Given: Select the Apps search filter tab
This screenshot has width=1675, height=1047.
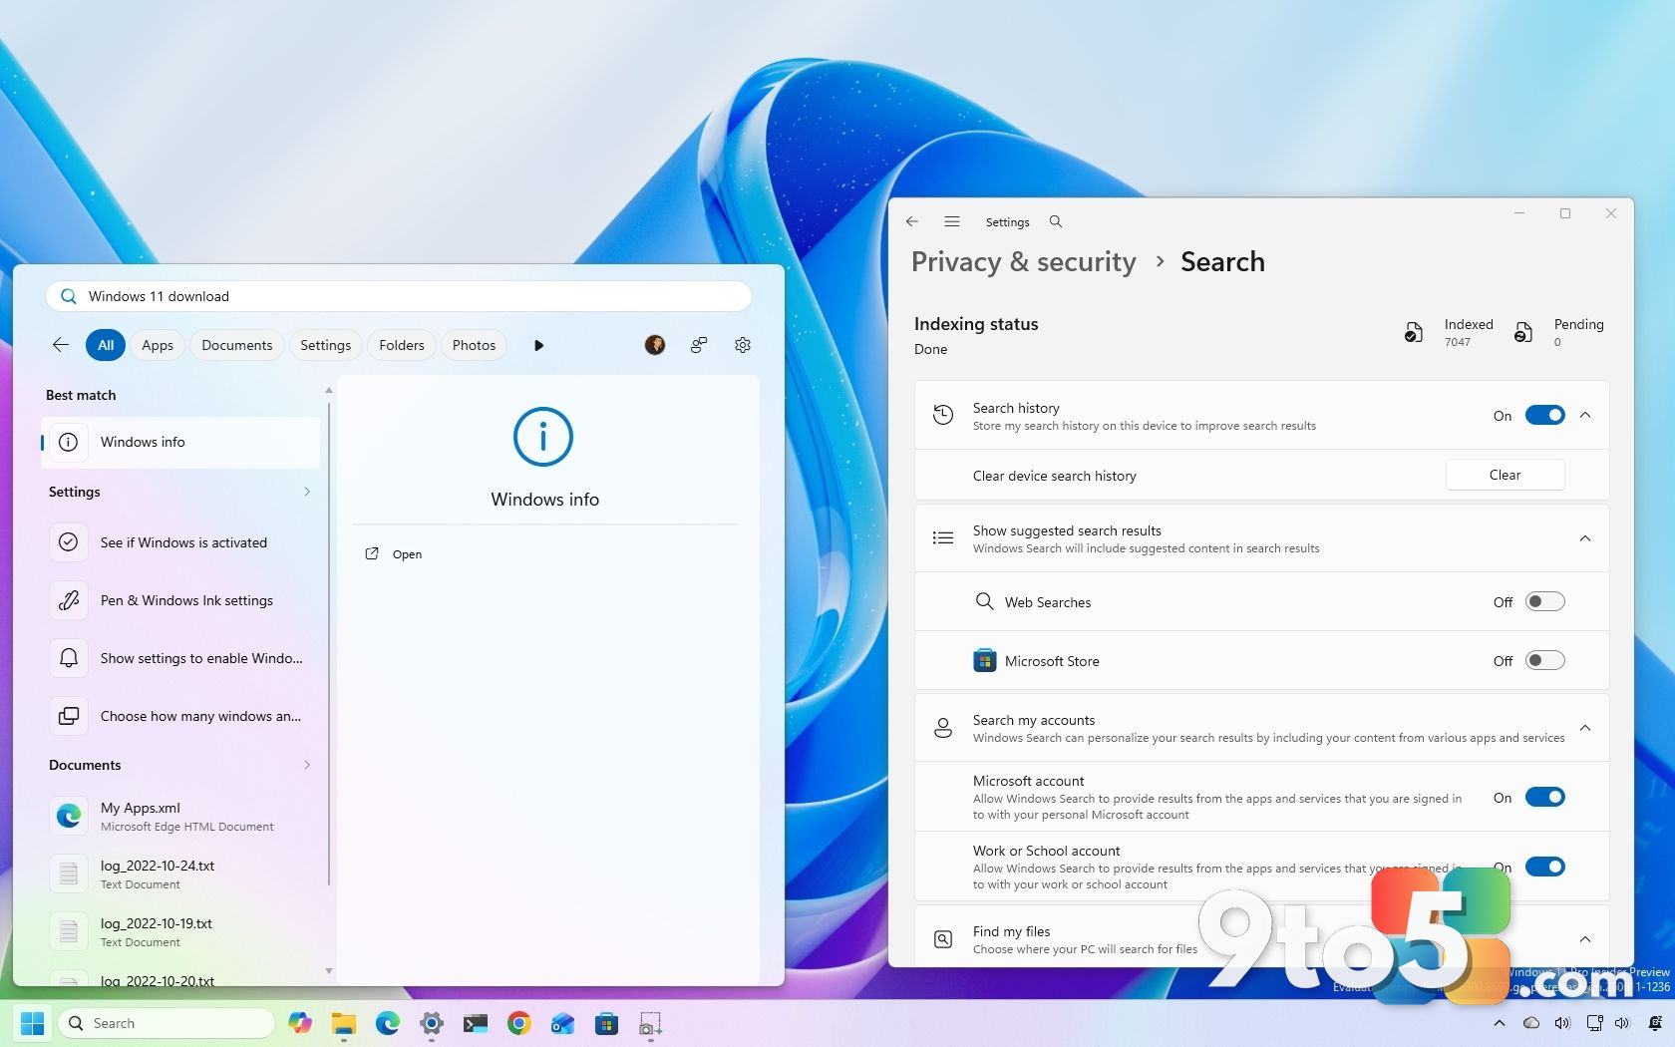Looking at the screenshot, I should pyautogui.click(x=158, y=345).
